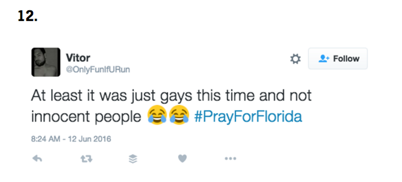
Task: Click the "12." list number heading
Action: [28, 16]
